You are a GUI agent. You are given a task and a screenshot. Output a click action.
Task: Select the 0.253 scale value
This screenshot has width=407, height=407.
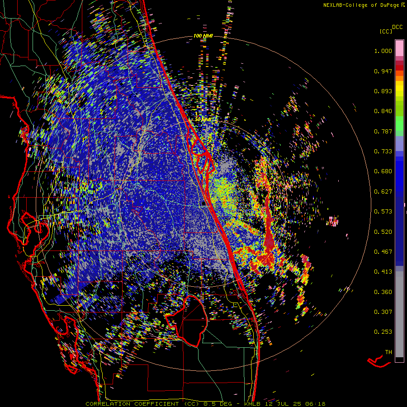[x=383, y=332]
